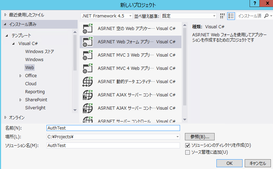Click the second ASP.NET AJAX サーバー コントロール icon
Screen dimensions: 273x169
(x=88, y=108)
